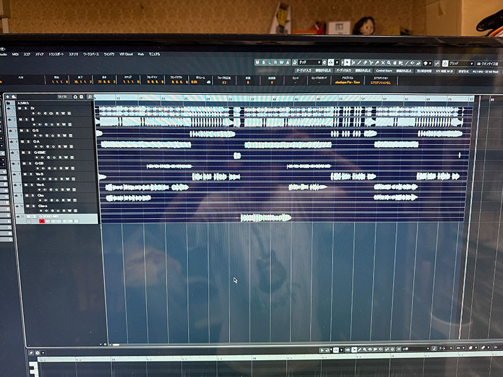Open the VST Cloud menu
Screen dimensions: 503x377
click(x=126, y=54)
